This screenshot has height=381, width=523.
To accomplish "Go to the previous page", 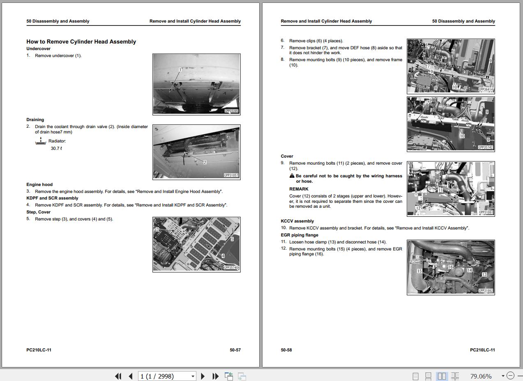I will coord(131,376).
